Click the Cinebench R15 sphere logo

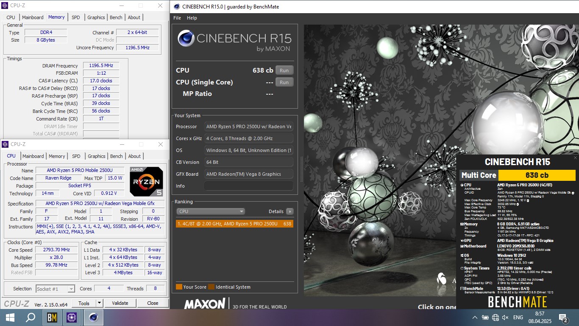186,38
